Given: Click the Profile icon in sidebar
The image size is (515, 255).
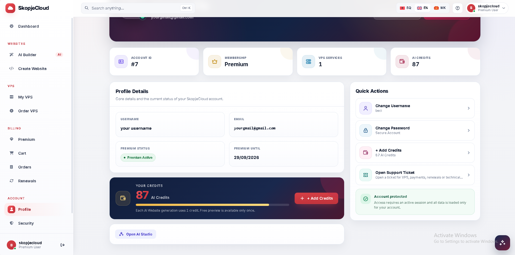Looking at the screenshot, I should 11,209.
